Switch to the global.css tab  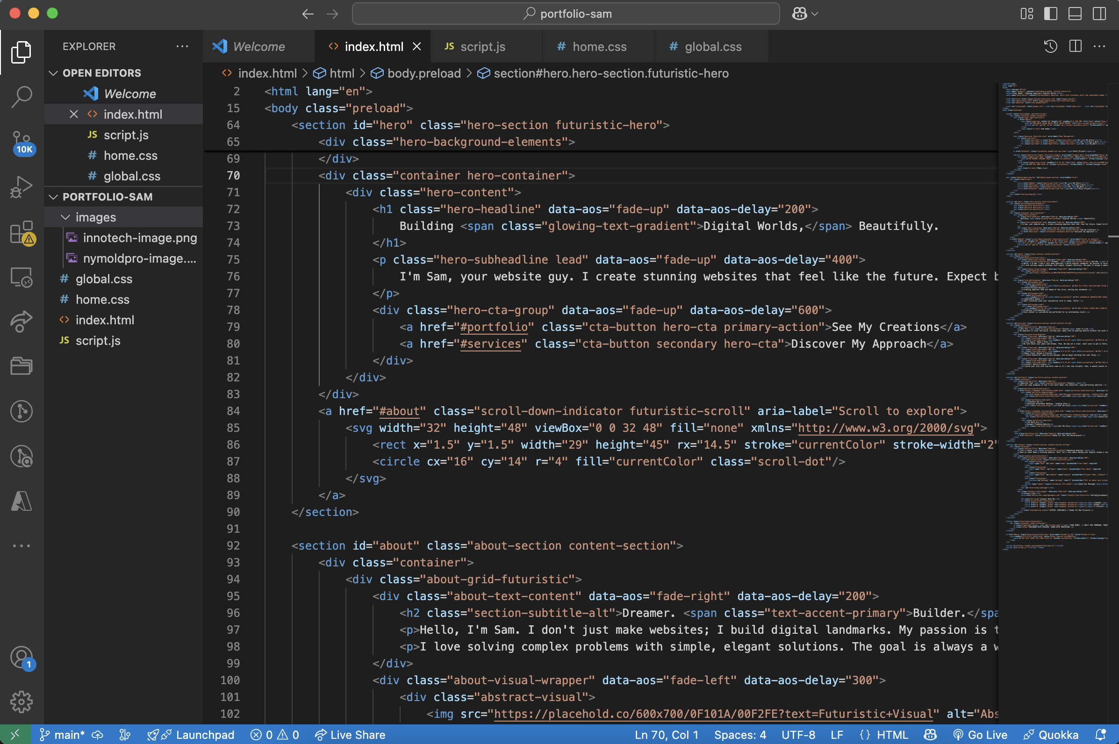point(712,47)
